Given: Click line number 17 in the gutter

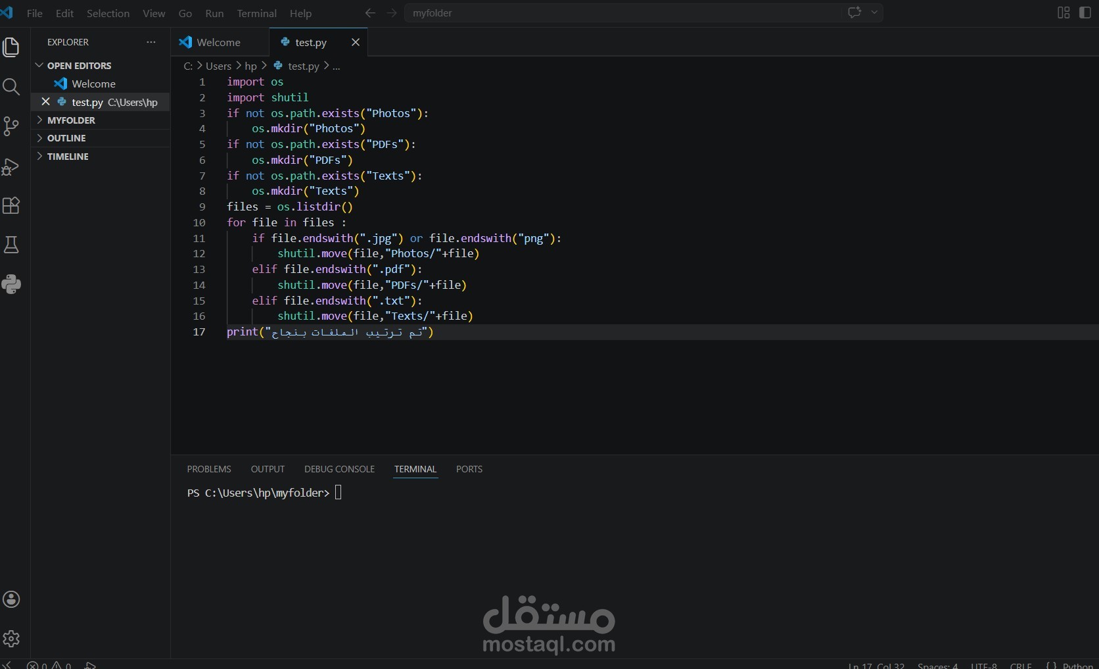Looking at the screenshot, I should click(199, 332).
